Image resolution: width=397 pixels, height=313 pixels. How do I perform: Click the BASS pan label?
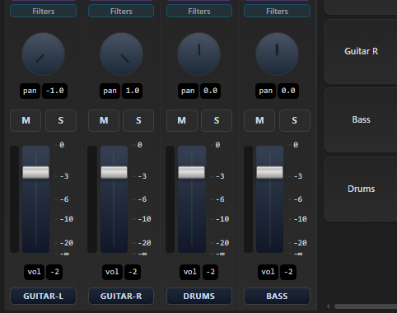tap(265, 91)
